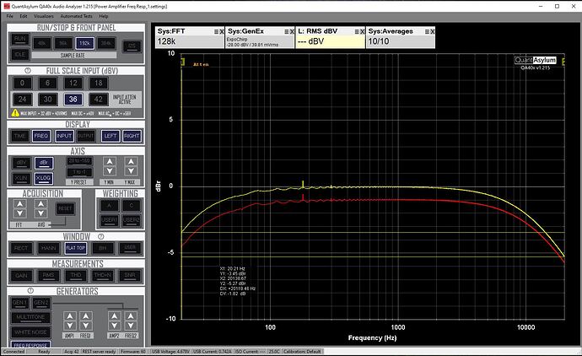Click the yellow max input warning icon

15,112
